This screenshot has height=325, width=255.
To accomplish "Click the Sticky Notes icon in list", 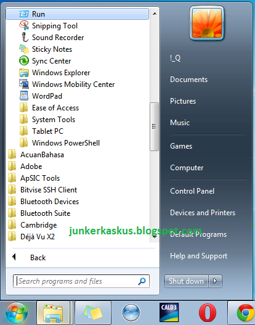I will 24,49.
